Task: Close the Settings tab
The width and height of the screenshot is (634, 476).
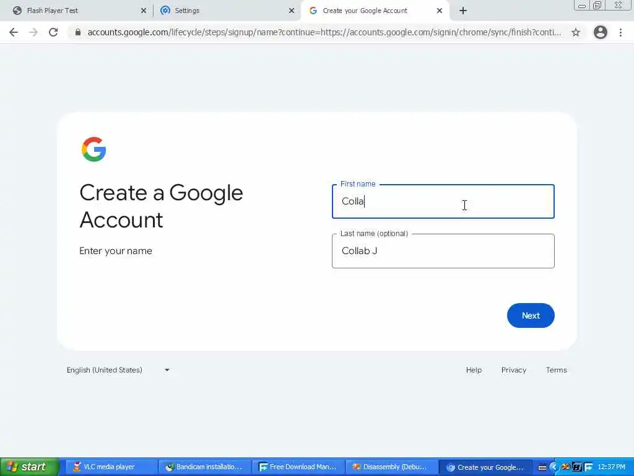Action: [x=292, y=11]
